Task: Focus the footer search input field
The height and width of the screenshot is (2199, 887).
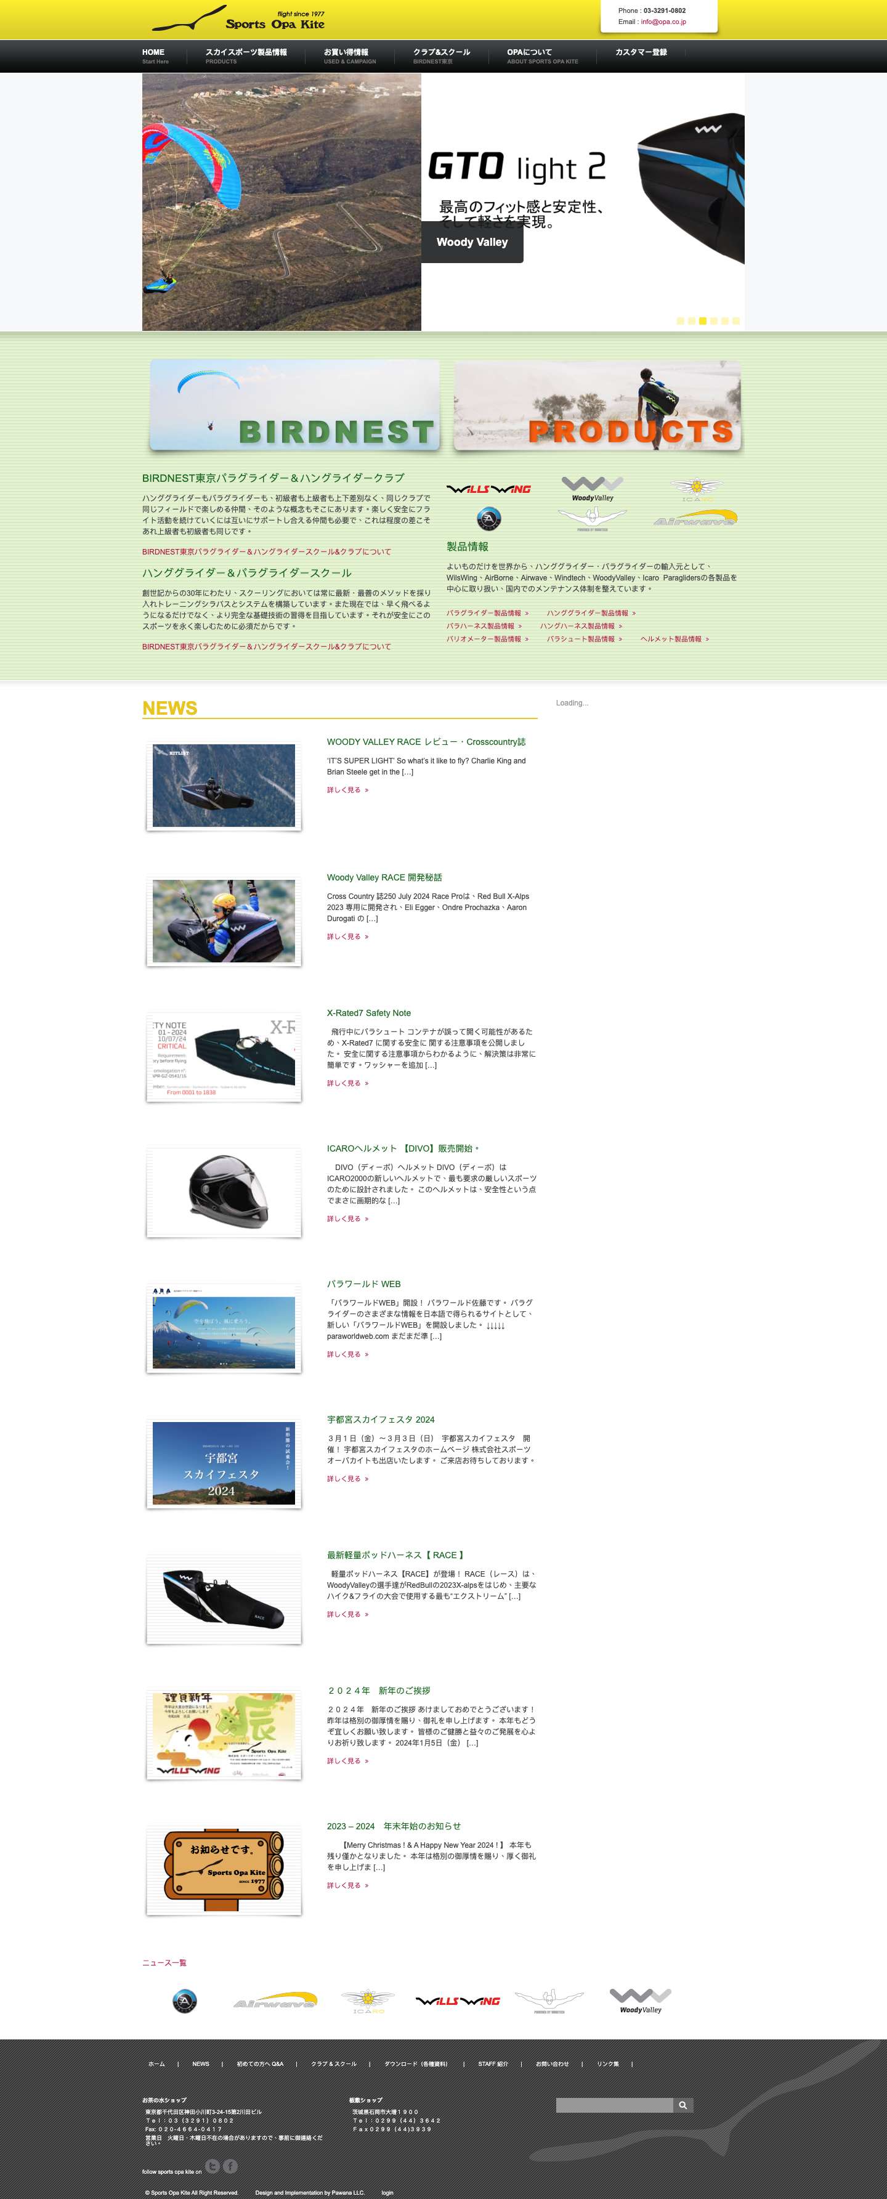Action: click(615, 2105)
